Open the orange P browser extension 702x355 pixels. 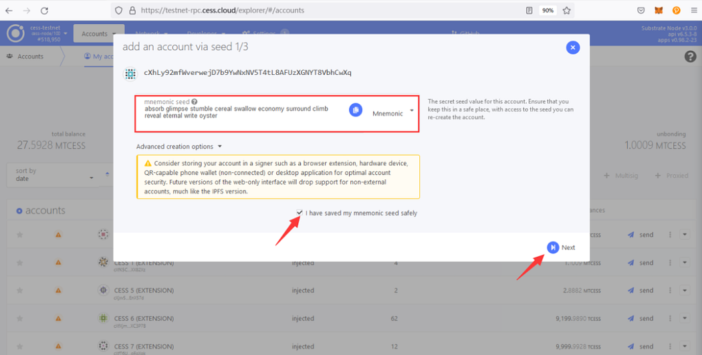[x=677, y=10]
